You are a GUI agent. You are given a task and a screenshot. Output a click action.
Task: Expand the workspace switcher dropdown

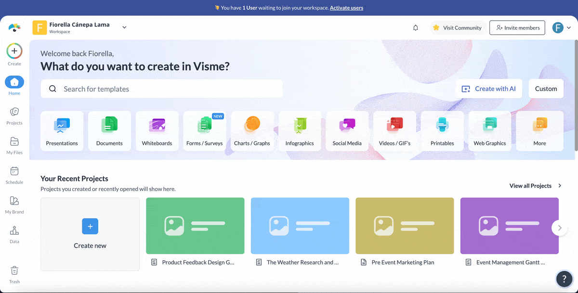(124, 27)
